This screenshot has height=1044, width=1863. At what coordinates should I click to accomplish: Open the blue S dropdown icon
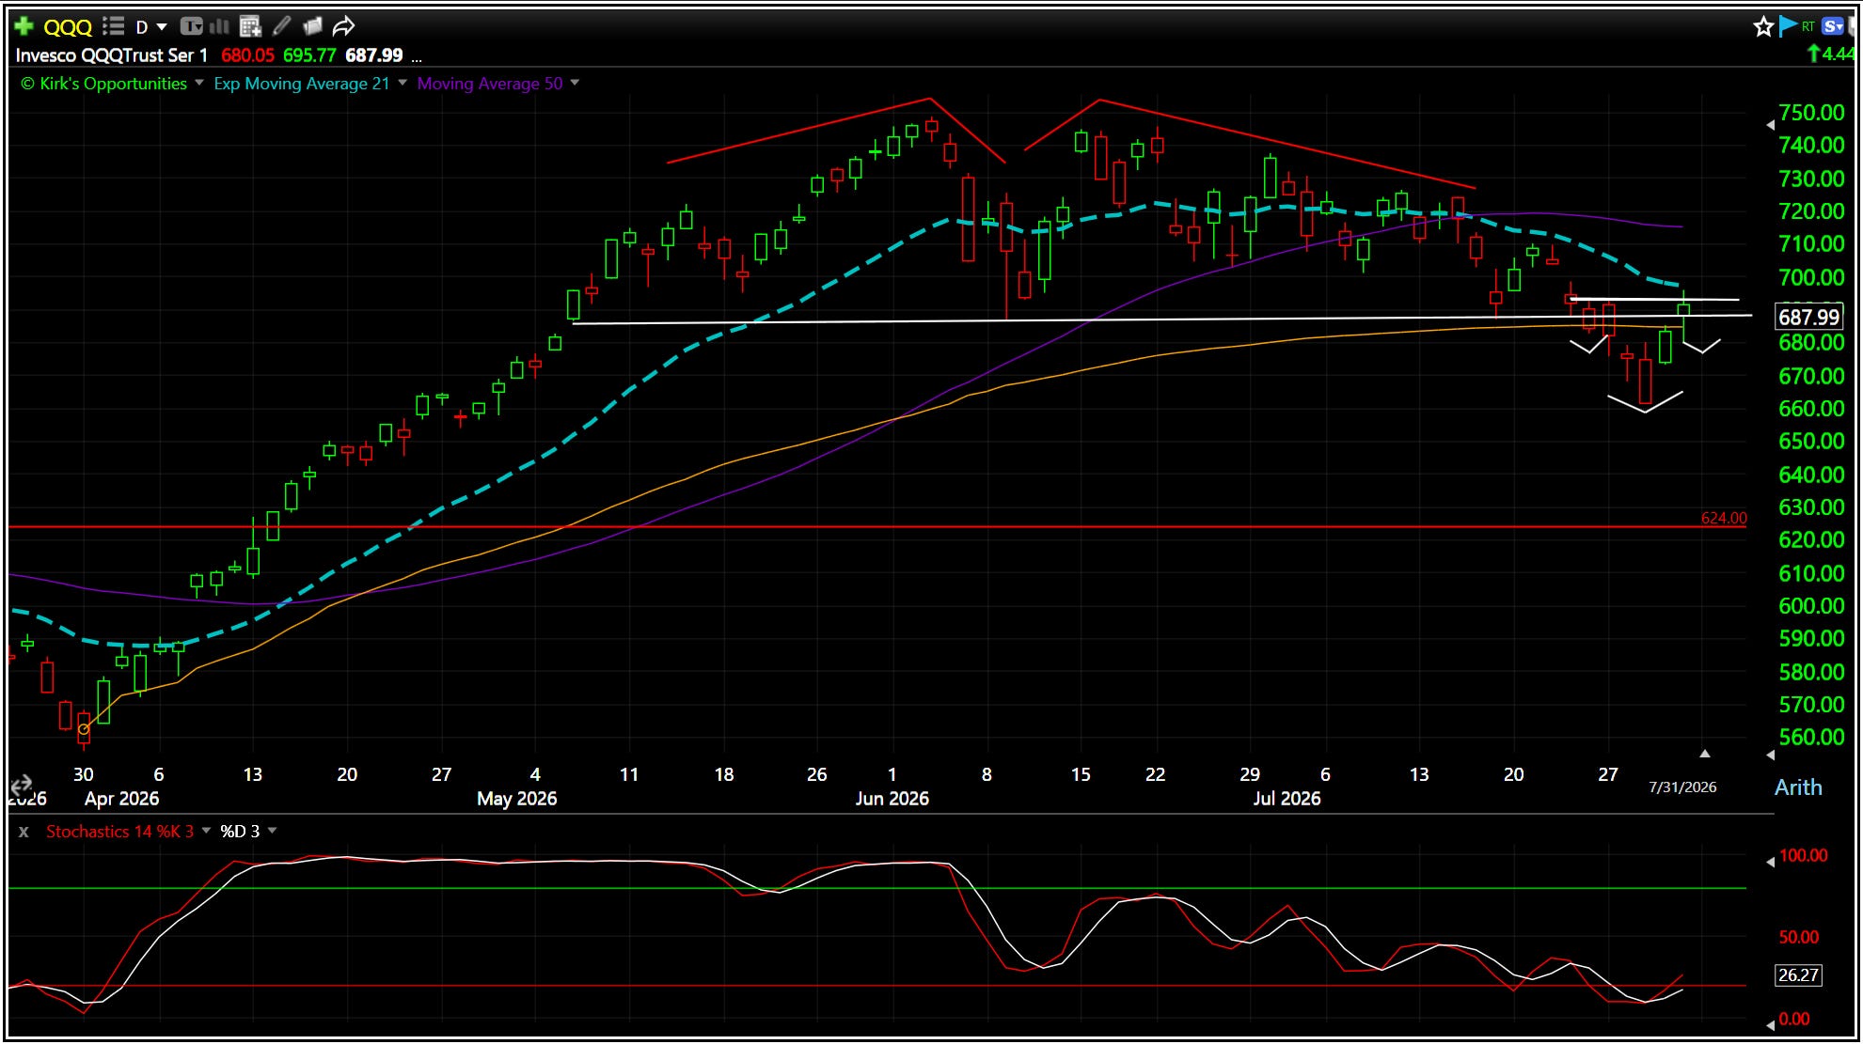[x=1833, y=26]
